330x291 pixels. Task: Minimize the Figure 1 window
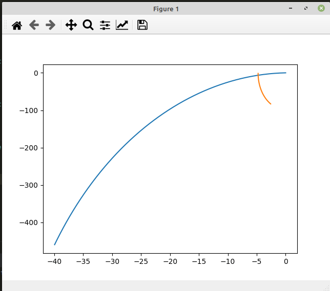pyautogui.click(x=291, y=8)
